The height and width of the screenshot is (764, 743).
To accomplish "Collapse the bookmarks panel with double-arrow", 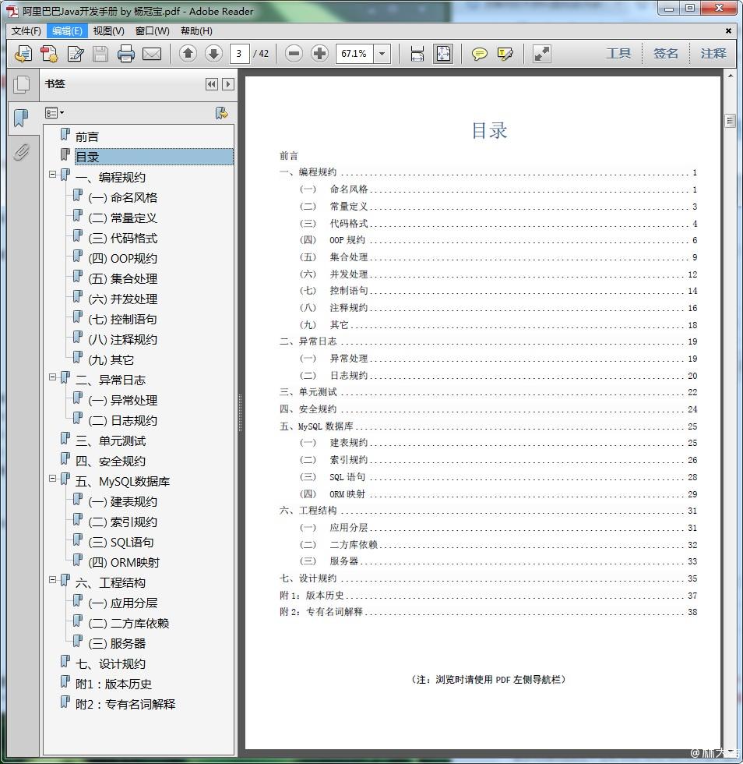I will coord(211,84).
